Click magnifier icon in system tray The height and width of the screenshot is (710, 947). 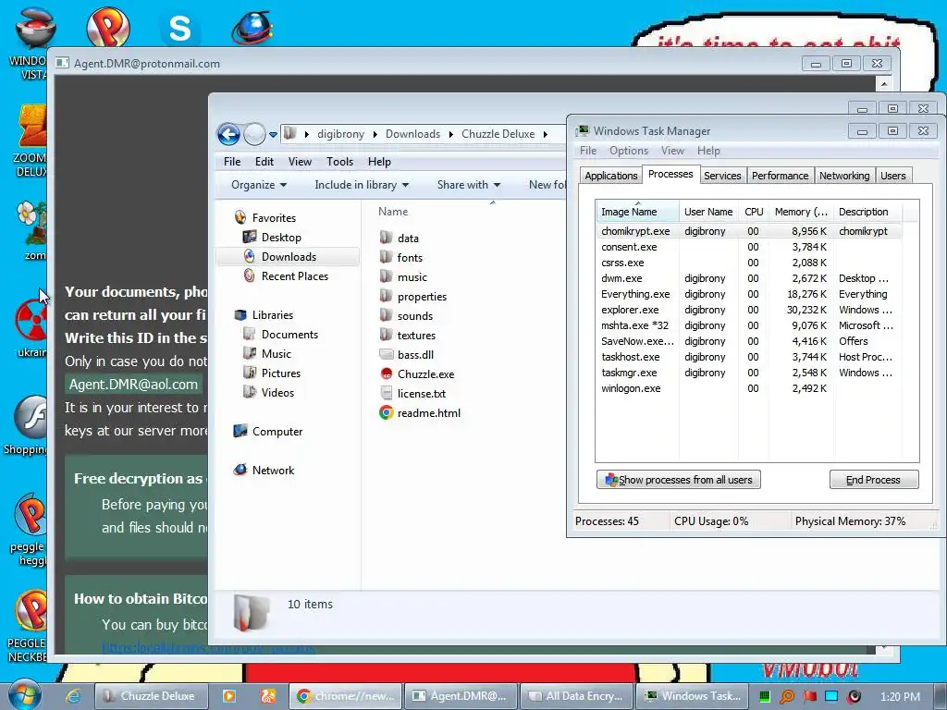[x=786, y=697]
